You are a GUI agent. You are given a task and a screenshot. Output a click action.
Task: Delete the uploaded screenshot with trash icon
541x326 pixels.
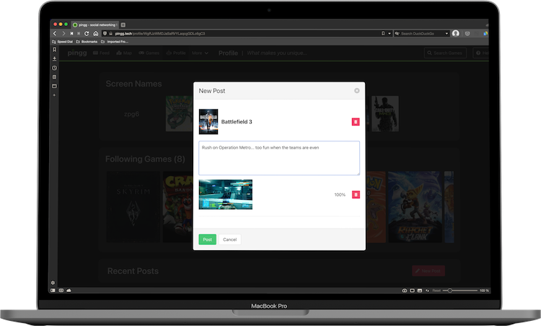point(356,195)
